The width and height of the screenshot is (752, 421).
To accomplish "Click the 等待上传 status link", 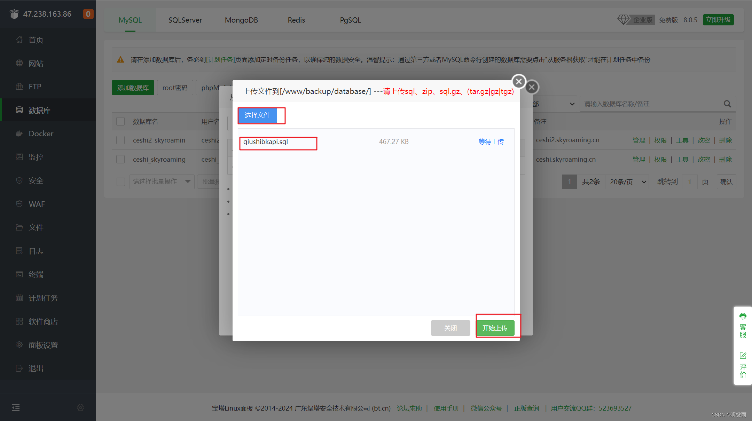I will coord(491,141).
